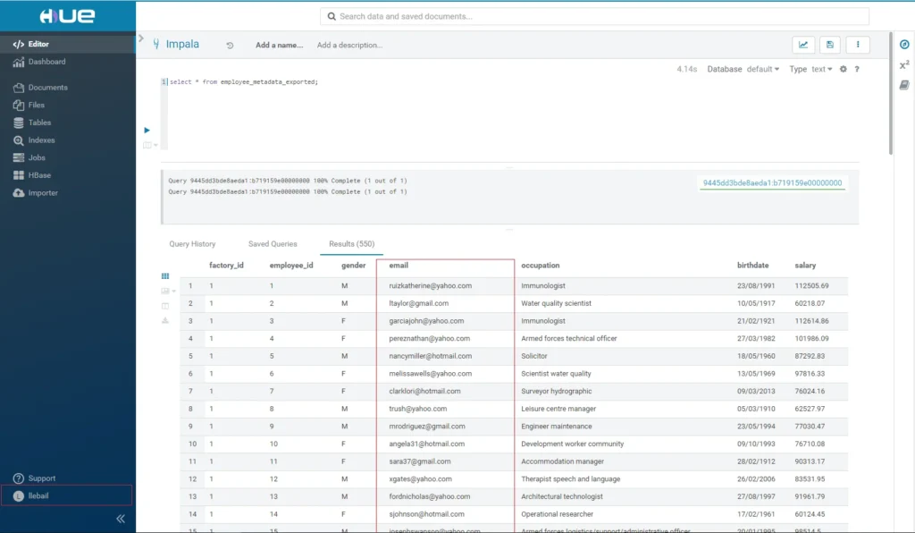Open the functions x² panel icon
Viewport: 915px width, 533px height.
coord(904,65)
